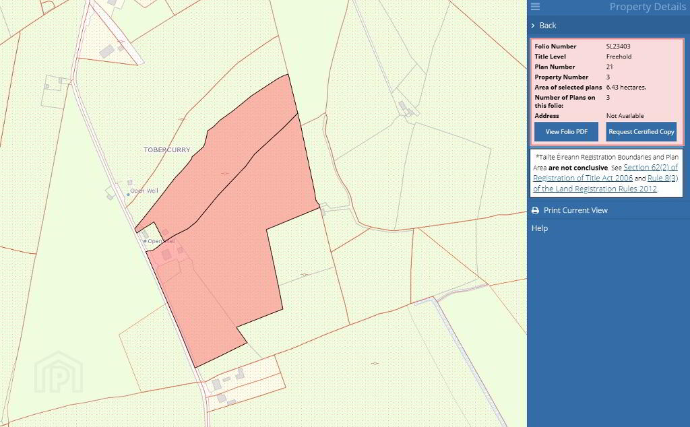This screenshot has height=427, width=690.
Task: Click the shaded building inside the red parcel
Action: tap(166, 255)
